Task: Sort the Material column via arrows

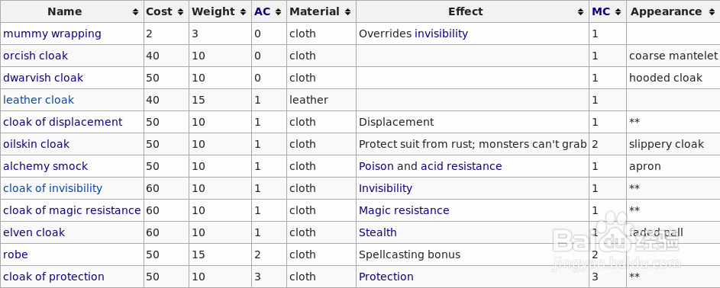Action: [x=347, y=12]
